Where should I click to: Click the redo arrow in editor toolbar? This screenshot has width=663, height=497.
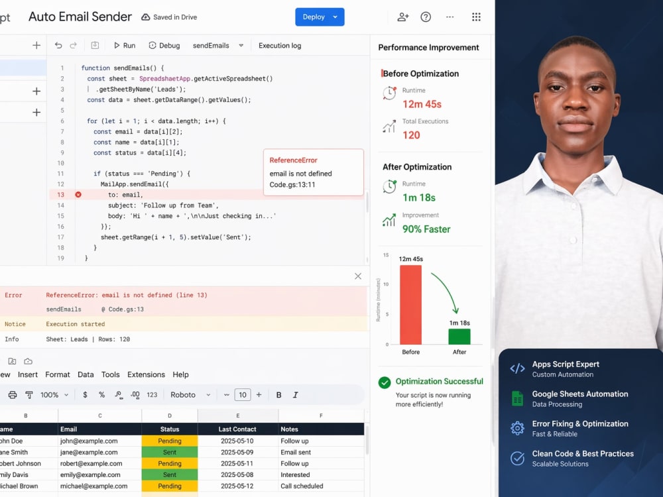tap(73, 45)
